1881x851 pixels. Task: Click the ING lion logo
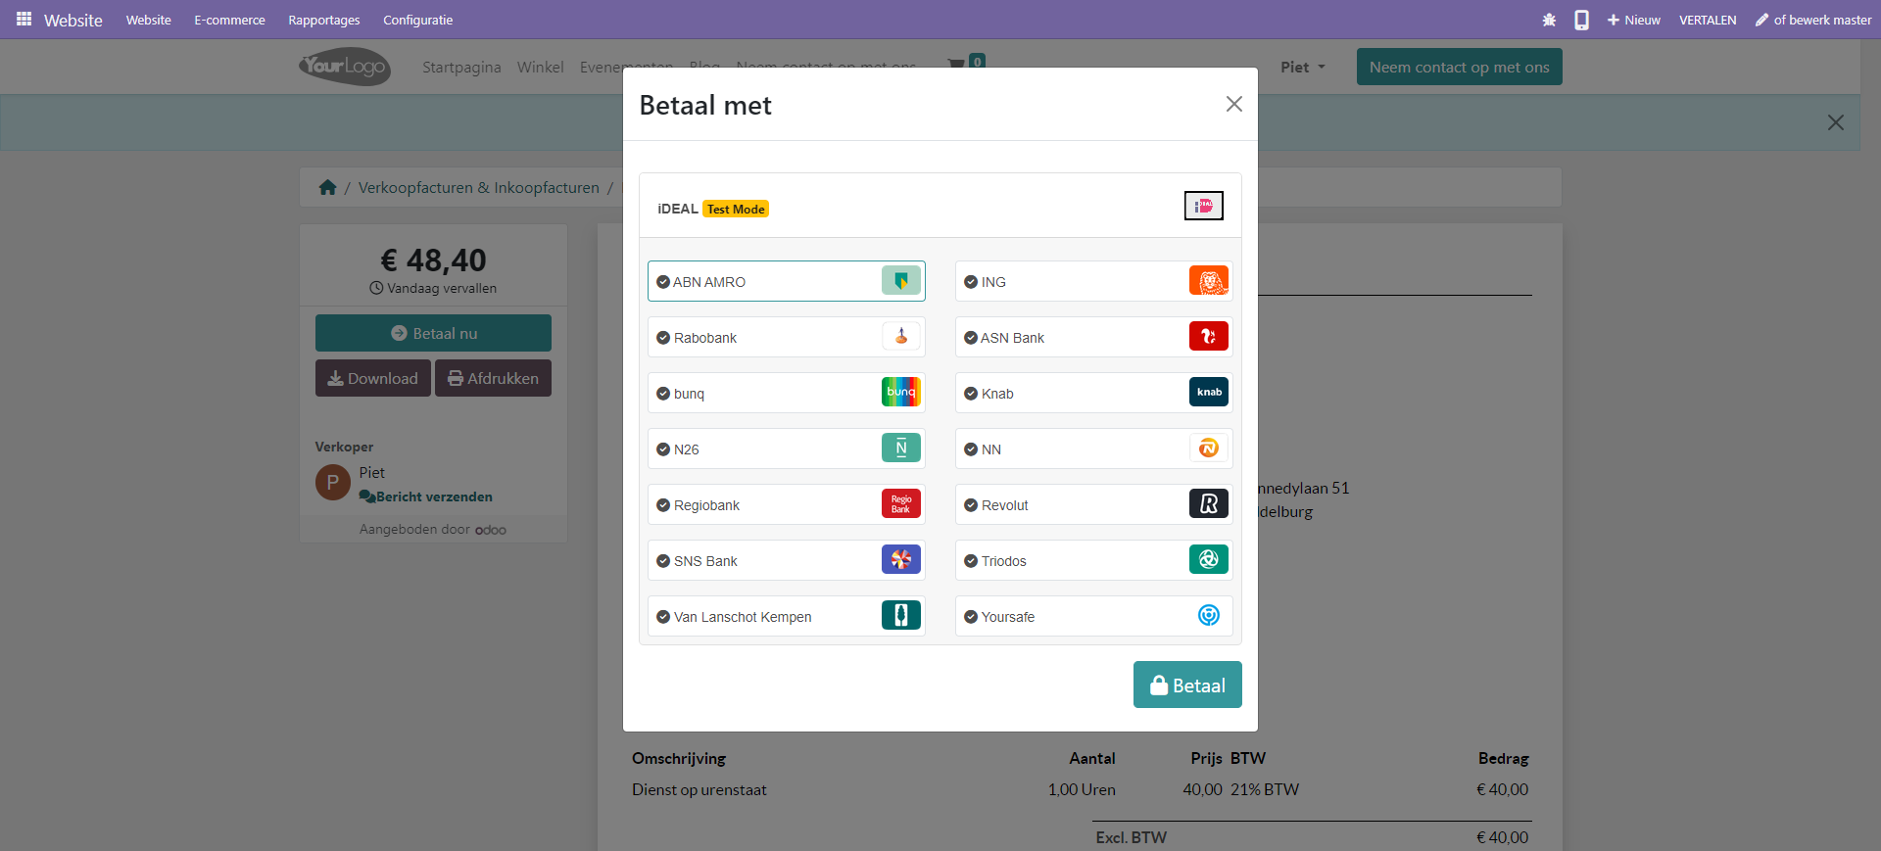[x=1208, y=281]
